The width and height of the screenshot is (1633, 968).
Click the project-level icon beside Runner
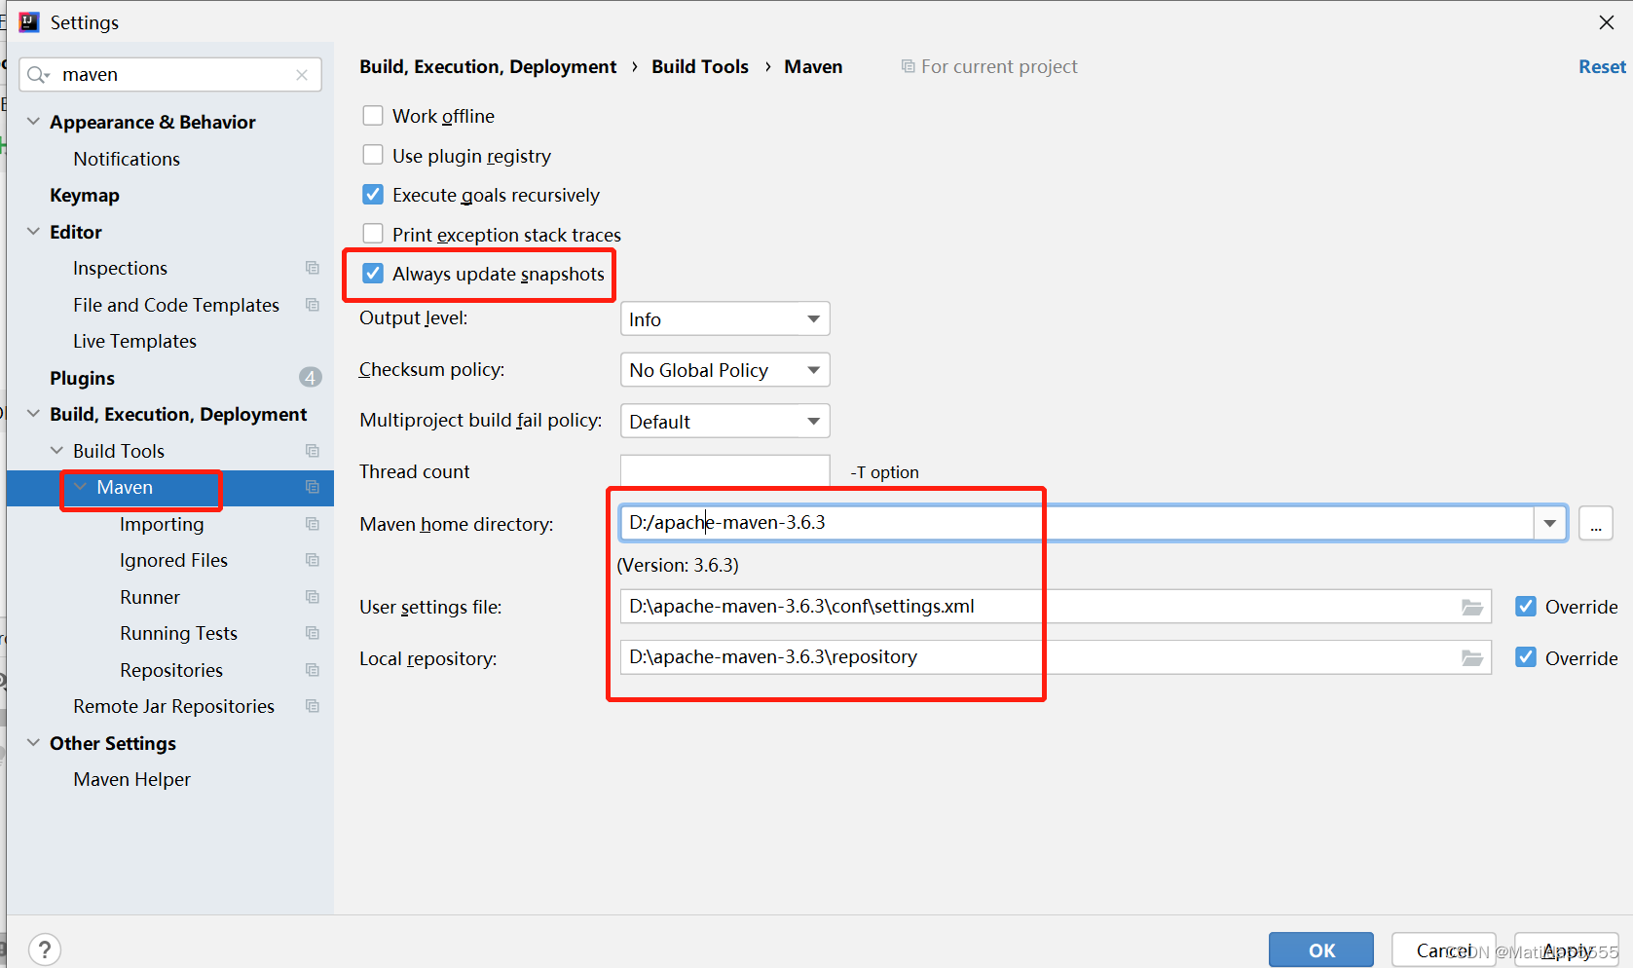click(x=313, y=597)
